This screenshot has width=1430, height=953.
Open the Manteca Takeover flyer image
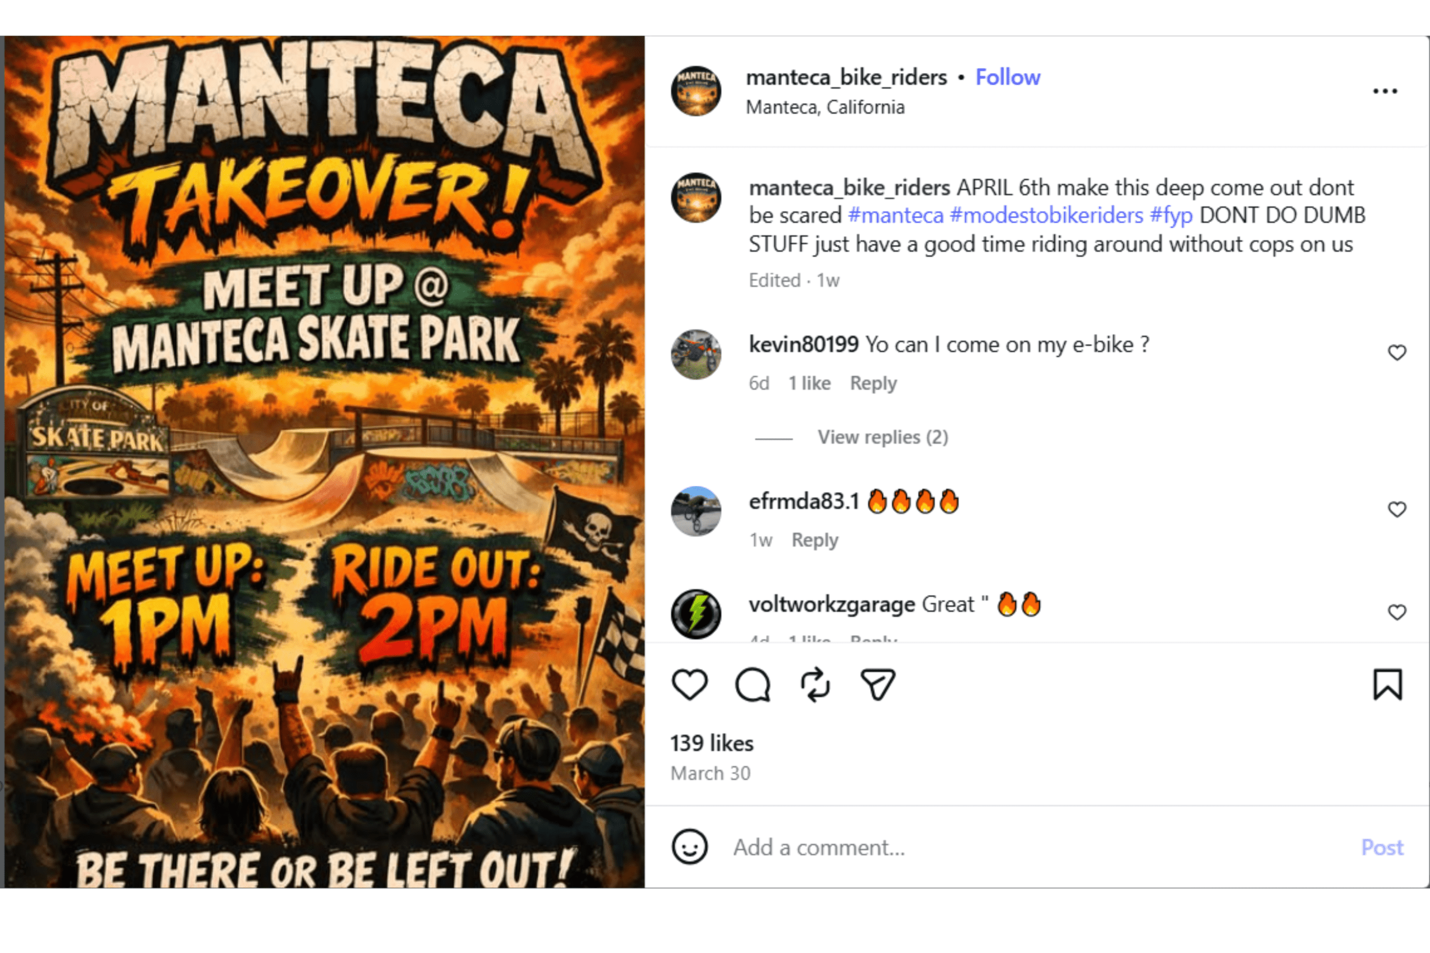pyautogui.click(x=324, y=462)
